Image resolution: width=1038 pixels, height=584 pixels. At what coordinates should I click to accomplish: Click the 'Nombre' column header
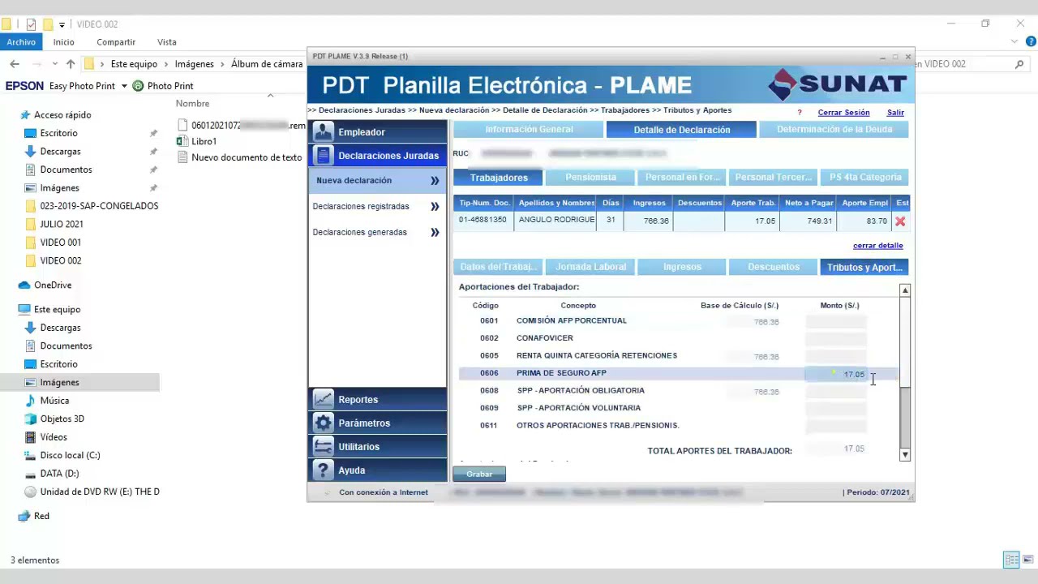tap(192, 103)
